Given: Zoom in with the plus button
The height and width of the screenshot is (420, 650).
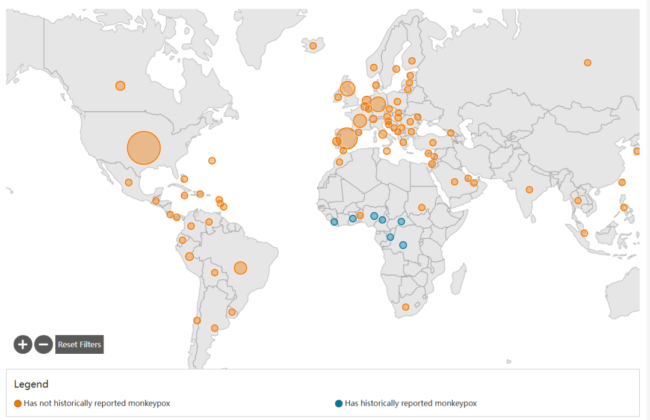Looking at the screenshot, I should (23, 344).
